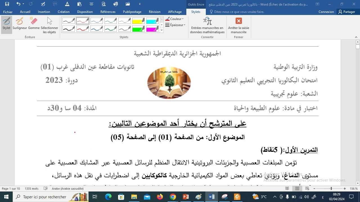The image size is (360, 202).
Task: Open the Couleur dropdown
Action: pos(175,19)
